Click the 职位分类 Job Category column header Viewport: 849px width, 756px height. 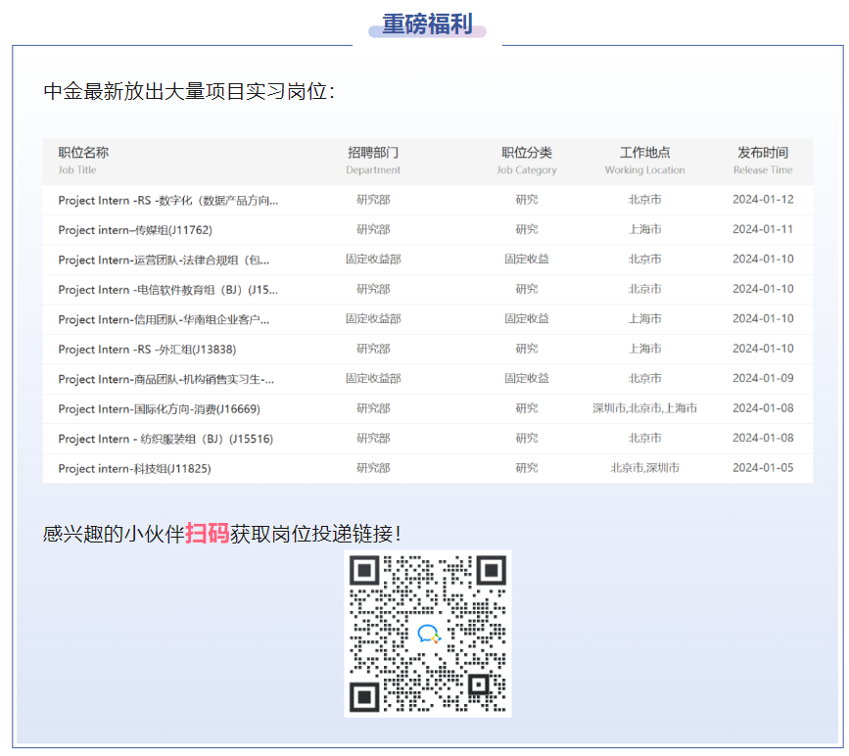click(527, 161)
